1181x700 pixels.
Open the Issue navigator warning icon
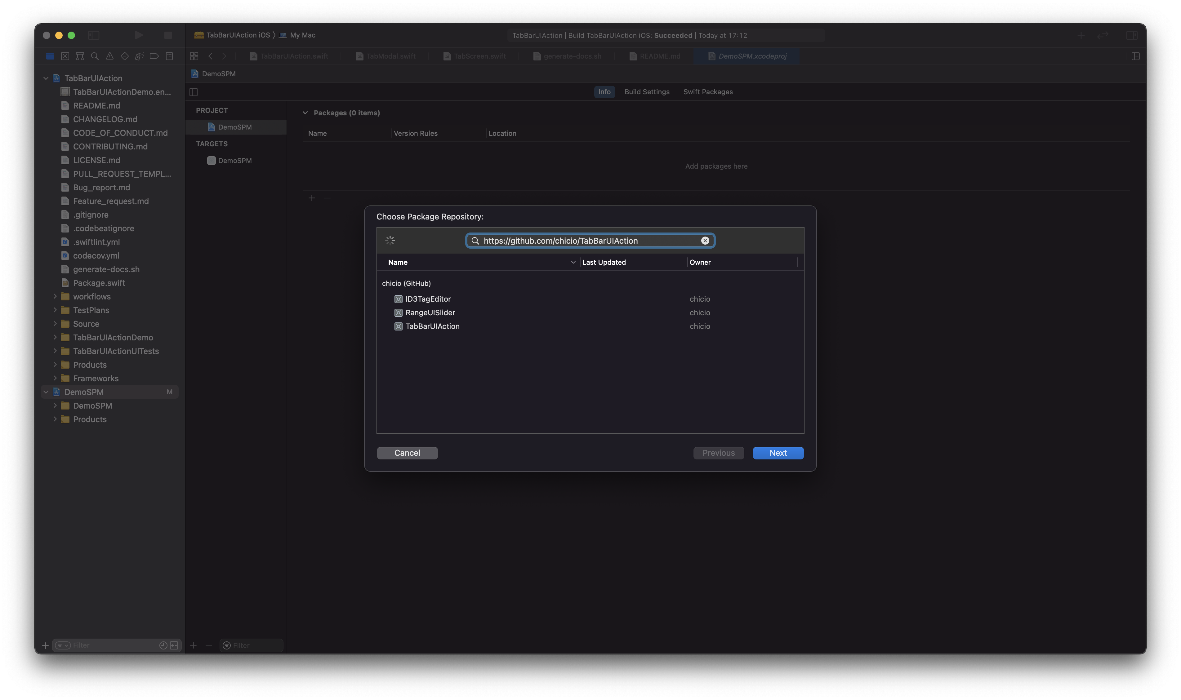(x=110, y=56)
